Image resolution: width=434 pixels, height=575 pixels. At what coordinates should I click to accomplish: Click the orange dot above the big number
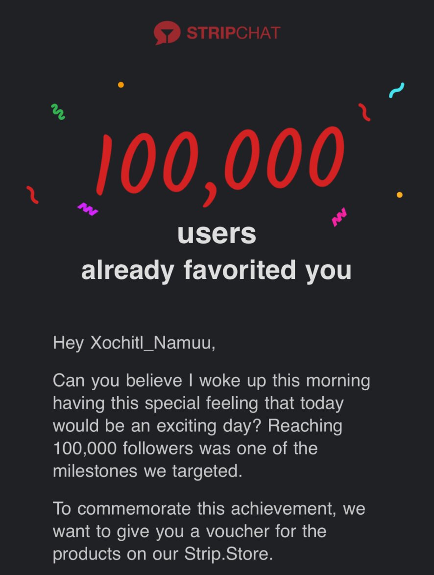(121, 85)
